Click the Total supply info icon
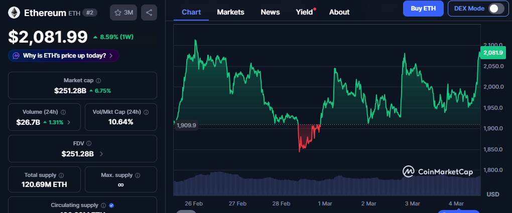The image size is (512, 213). 61,175
